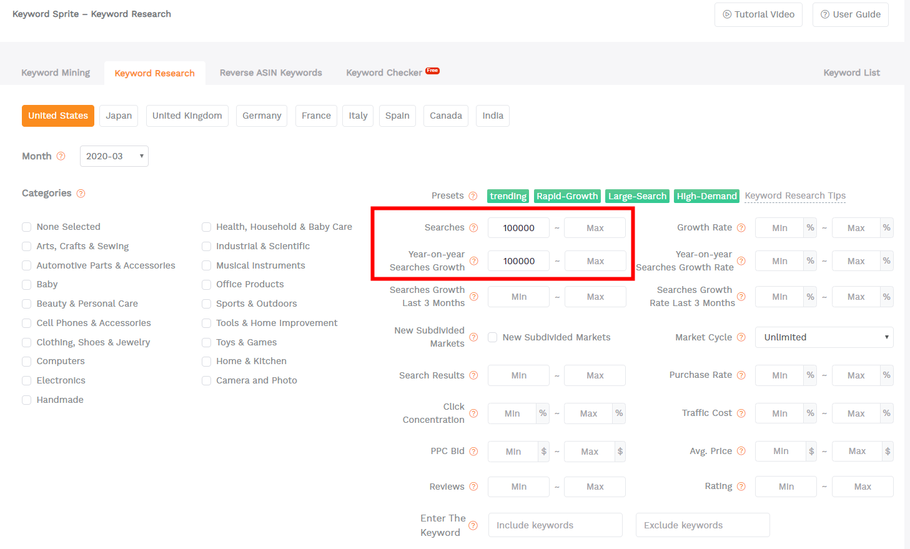This screenshot has width=910, height=549.
Task: Click the Enter The Keyword help icon
Action: (473, 525)
